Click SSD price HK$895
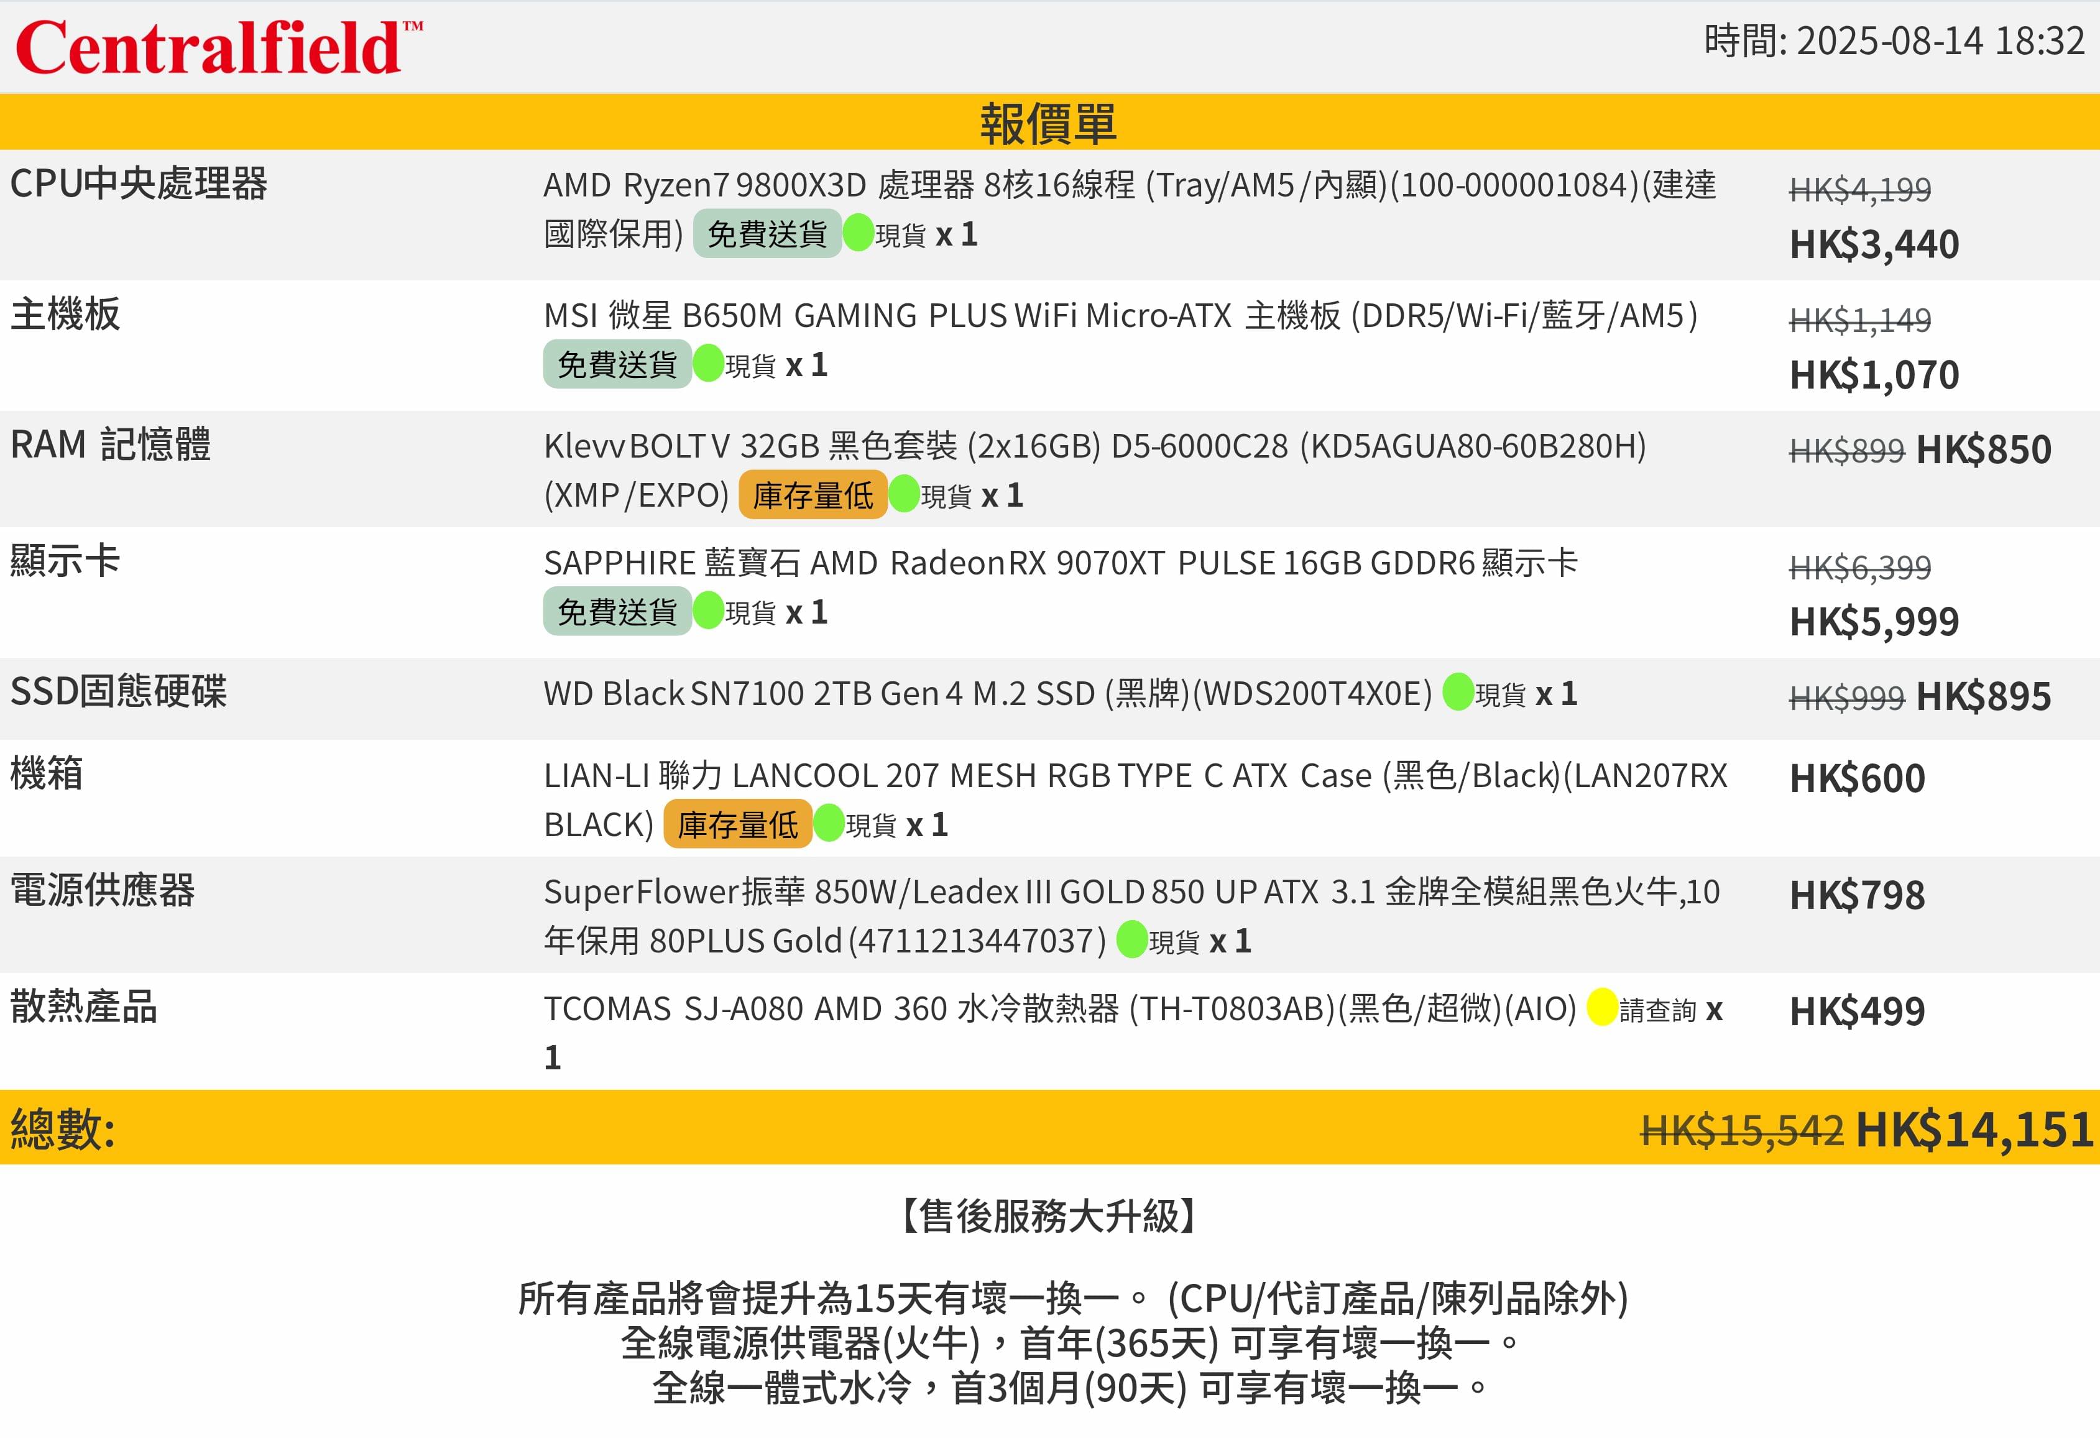Image resolution: width=2100 pixels, height=1438 pixels. pyautogui.click(x=1983, y=696)
